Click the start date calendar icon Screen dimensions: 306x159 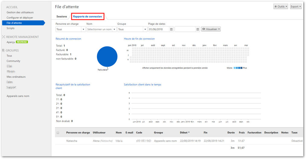(x=171, y=29)
